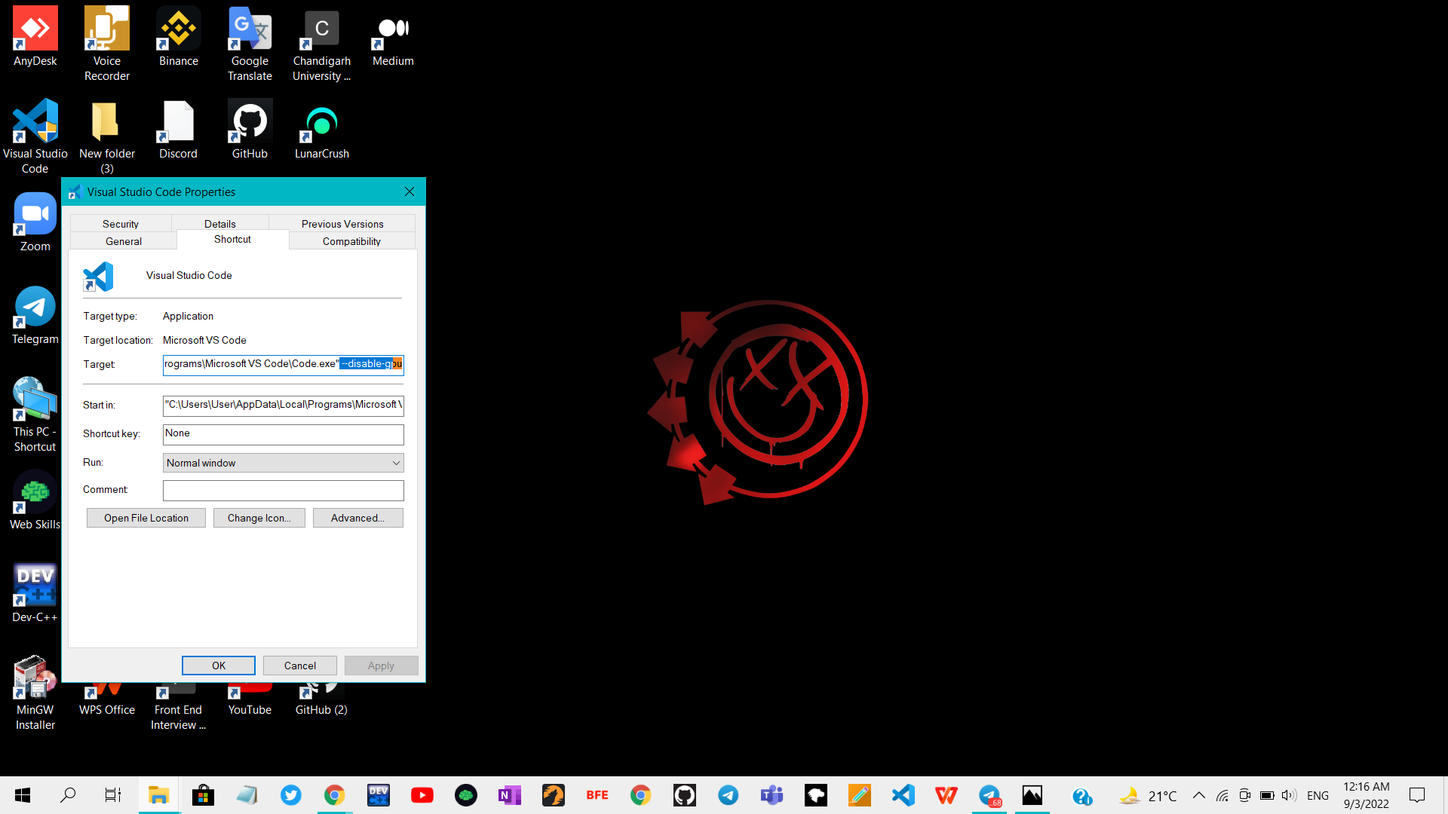Click the Change Icon button
This screenshot has width=1448, height=814.
click(259, 518)
